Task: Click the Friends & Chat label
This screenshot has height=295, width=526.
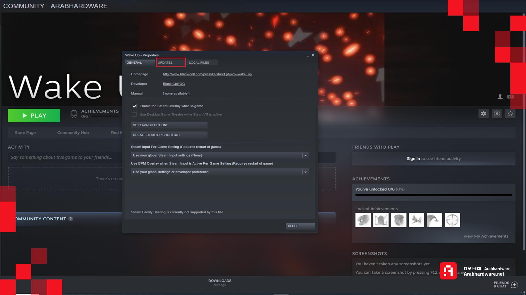Action: tap(501, 285)
